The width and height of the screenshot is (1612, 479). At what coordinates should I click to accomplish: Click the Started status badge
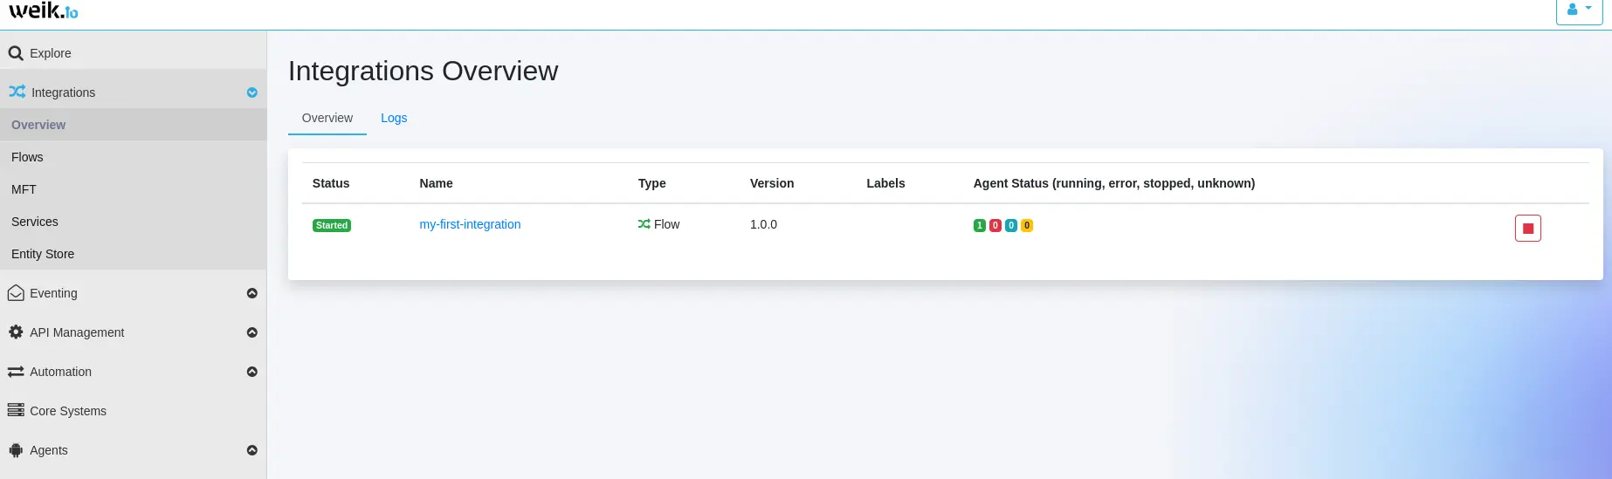pyautogui.click(x=332, y=225)
